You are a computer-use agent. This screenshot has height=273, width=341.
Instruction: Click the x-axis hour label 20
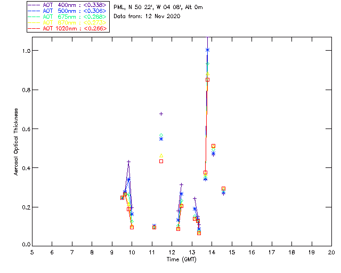(x=331, y=252)
